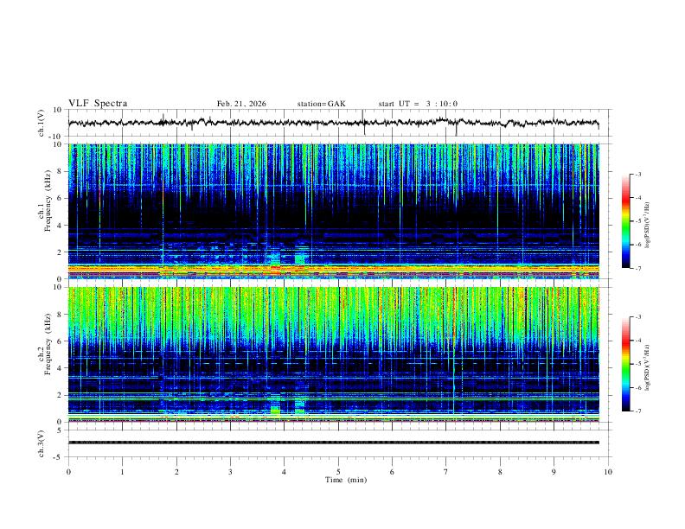Click the 'log(PSD)(V²/Hz)' label beside ch.1 color bar

point(647,226)
